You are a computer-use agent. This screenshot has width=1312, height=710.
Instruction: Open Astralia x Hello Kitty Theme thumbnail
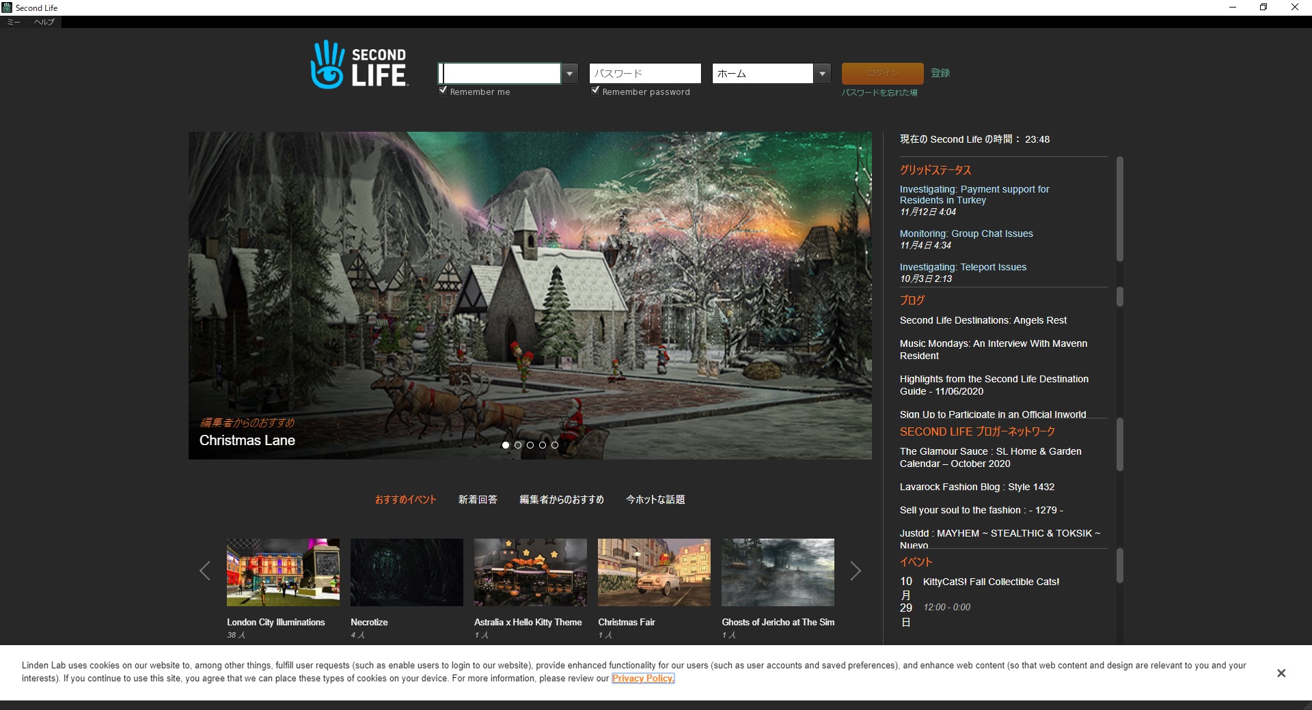tap(530, 572)
